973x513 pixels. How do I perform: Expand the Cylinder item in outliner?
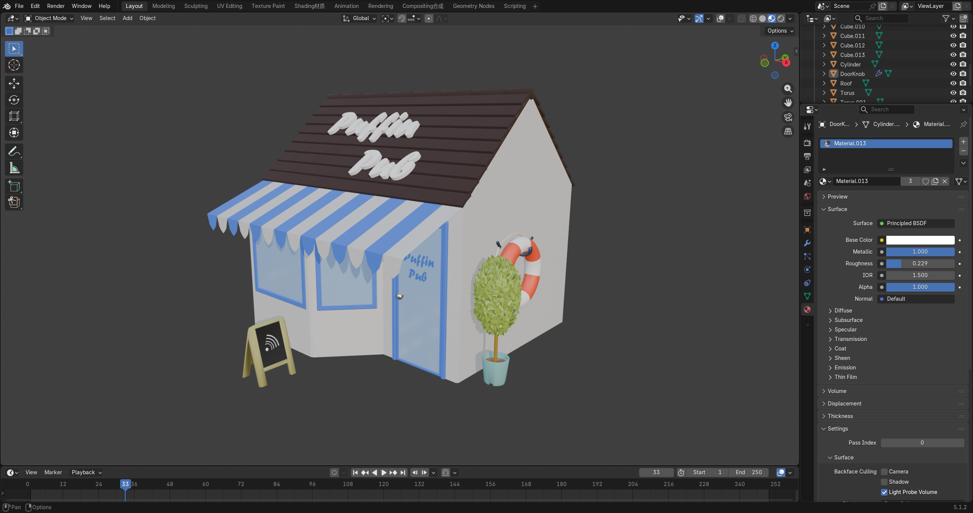coord(824,64)
